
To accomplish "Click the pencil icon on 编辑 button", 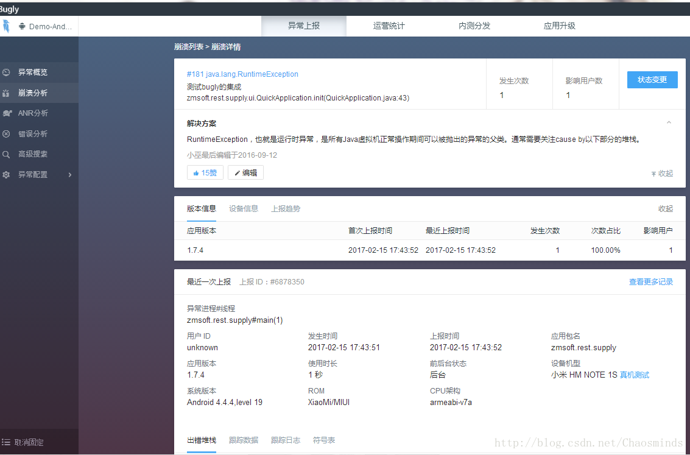I will (x=237, y=173).
